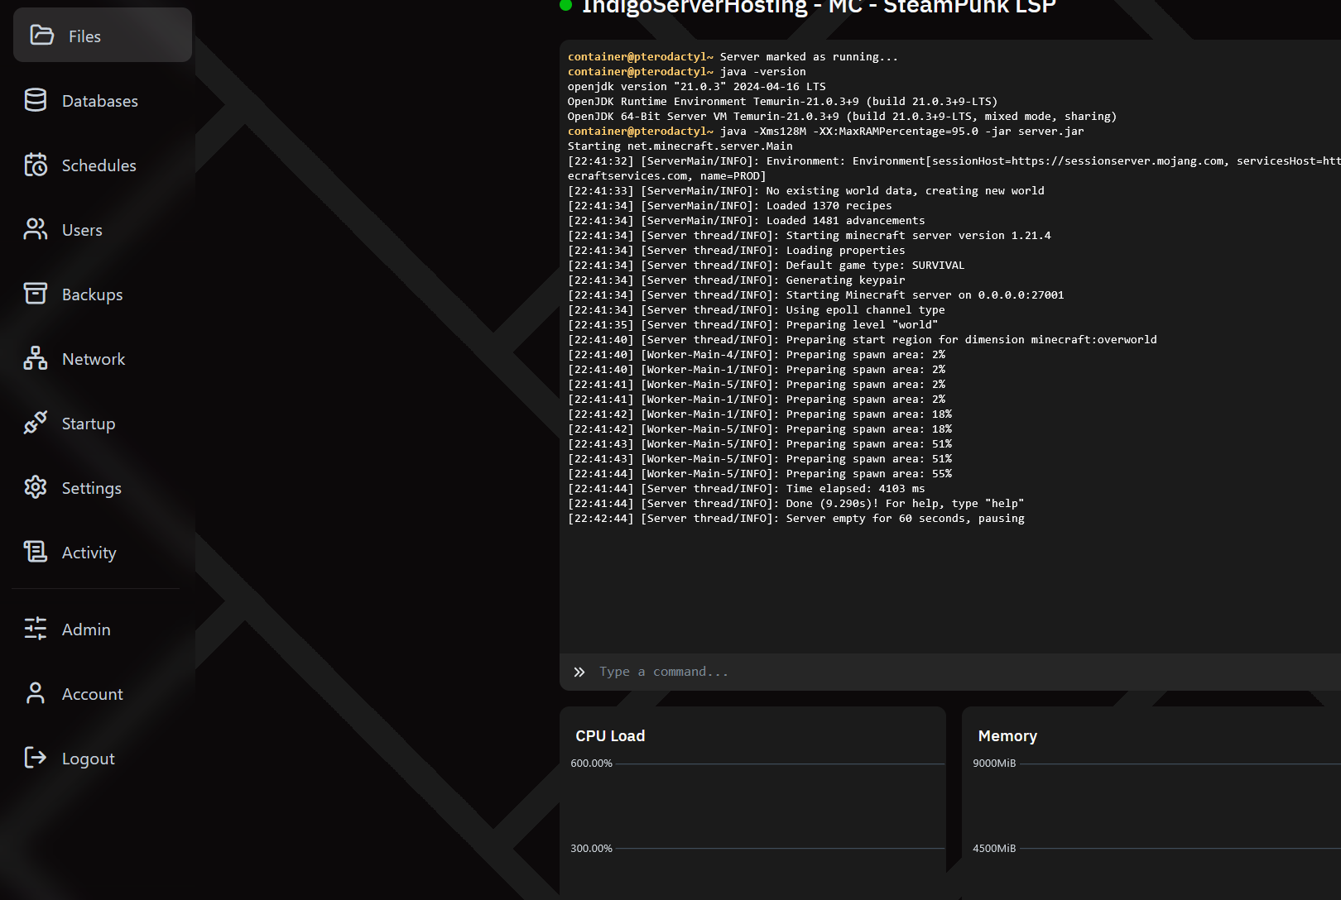
Task: Click the green server status dot
Action: point(566,6)
